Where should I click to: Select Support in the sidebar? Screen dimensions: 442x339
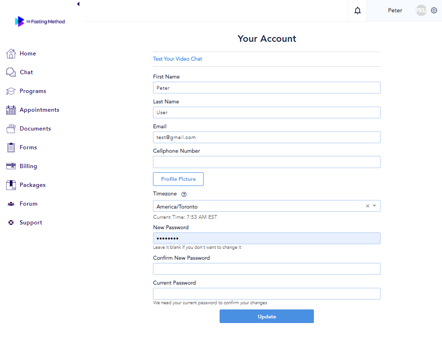click(30, 223)
